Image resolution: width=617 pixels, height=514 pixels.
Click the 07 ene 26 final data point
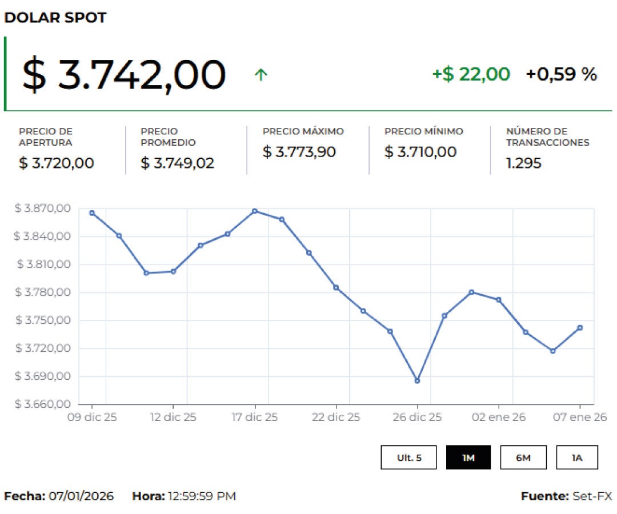point(580,328)
